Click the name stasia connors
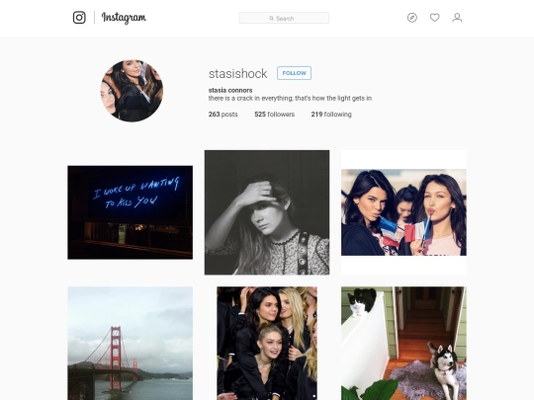 [x=230, y=90]
